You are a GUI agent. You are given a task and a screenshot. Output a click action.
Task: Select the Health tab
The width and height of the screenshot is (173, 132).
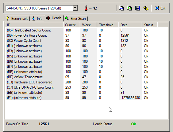[54, 18]
